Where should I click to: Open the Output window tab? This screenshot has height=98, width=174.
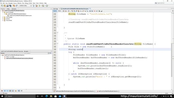[x=5, y=93]
